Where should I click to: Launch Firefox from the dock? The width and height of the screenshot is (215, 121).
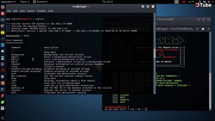(x=3, y=7)
